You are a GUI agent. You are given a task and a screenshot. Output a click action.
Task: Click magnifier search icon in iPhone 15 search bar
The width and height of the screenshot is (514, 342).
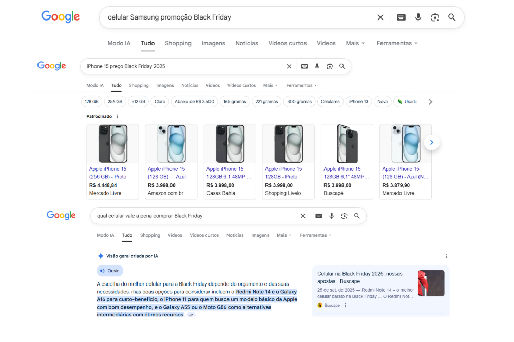tap(342, 66)
